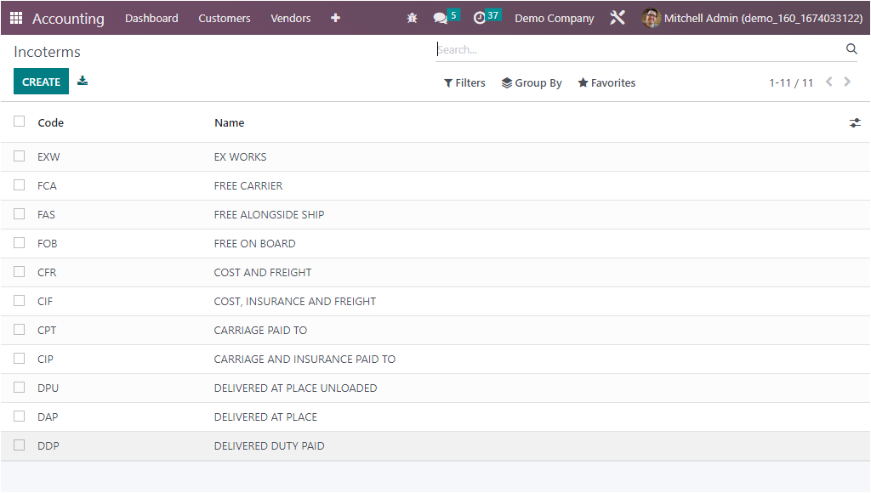Screen dimensions: 871x493
Task: Open the activities clock icon
Action: click(x=479, y=19)
